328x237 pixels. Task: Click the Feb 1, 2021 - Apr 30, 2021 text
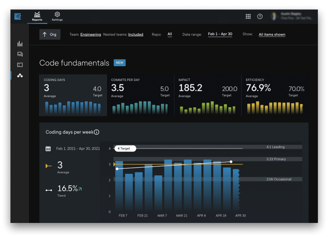(x=78, y=149)
